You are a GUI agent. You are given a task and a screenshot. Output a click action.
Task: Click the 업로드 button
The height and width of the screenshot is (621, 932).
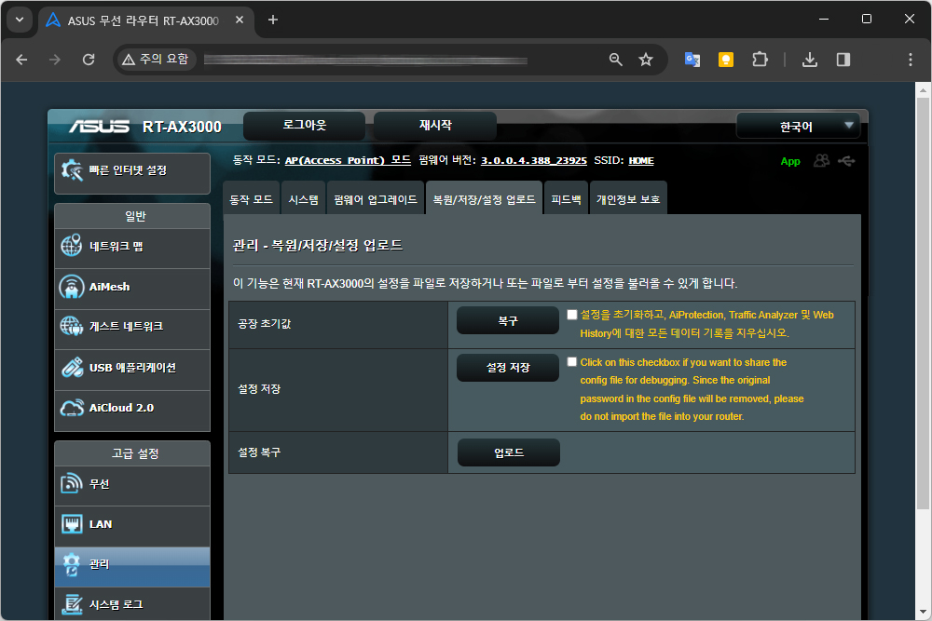509,452
